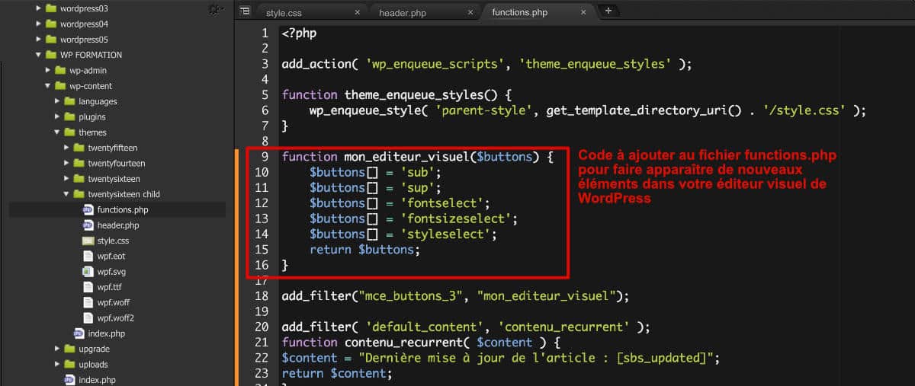Expand the languages folder arrow
This screenshot has width=915, height=386.
click(x=57, y=101)
